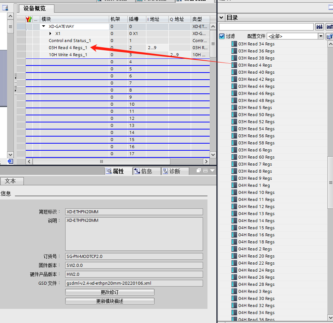Switch to the 信息 tab

pyautogui.click(x=143, y=171)
